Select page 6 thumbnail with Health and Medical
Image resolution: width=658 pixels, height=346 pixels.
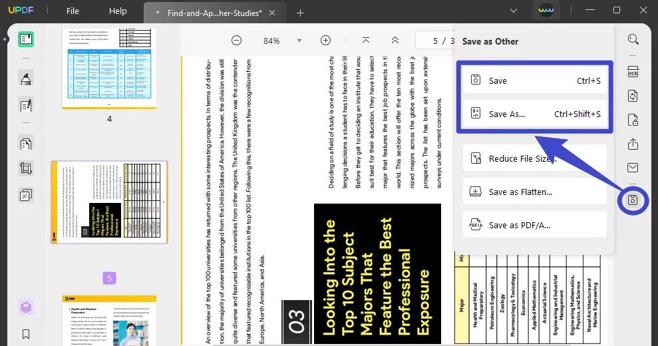click(110, 321)
